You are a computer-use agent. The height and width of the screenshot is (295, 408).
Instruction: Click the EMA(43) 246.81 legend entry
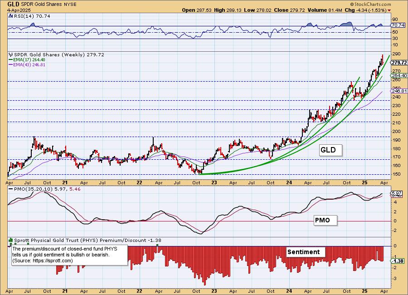click(27, 64)
